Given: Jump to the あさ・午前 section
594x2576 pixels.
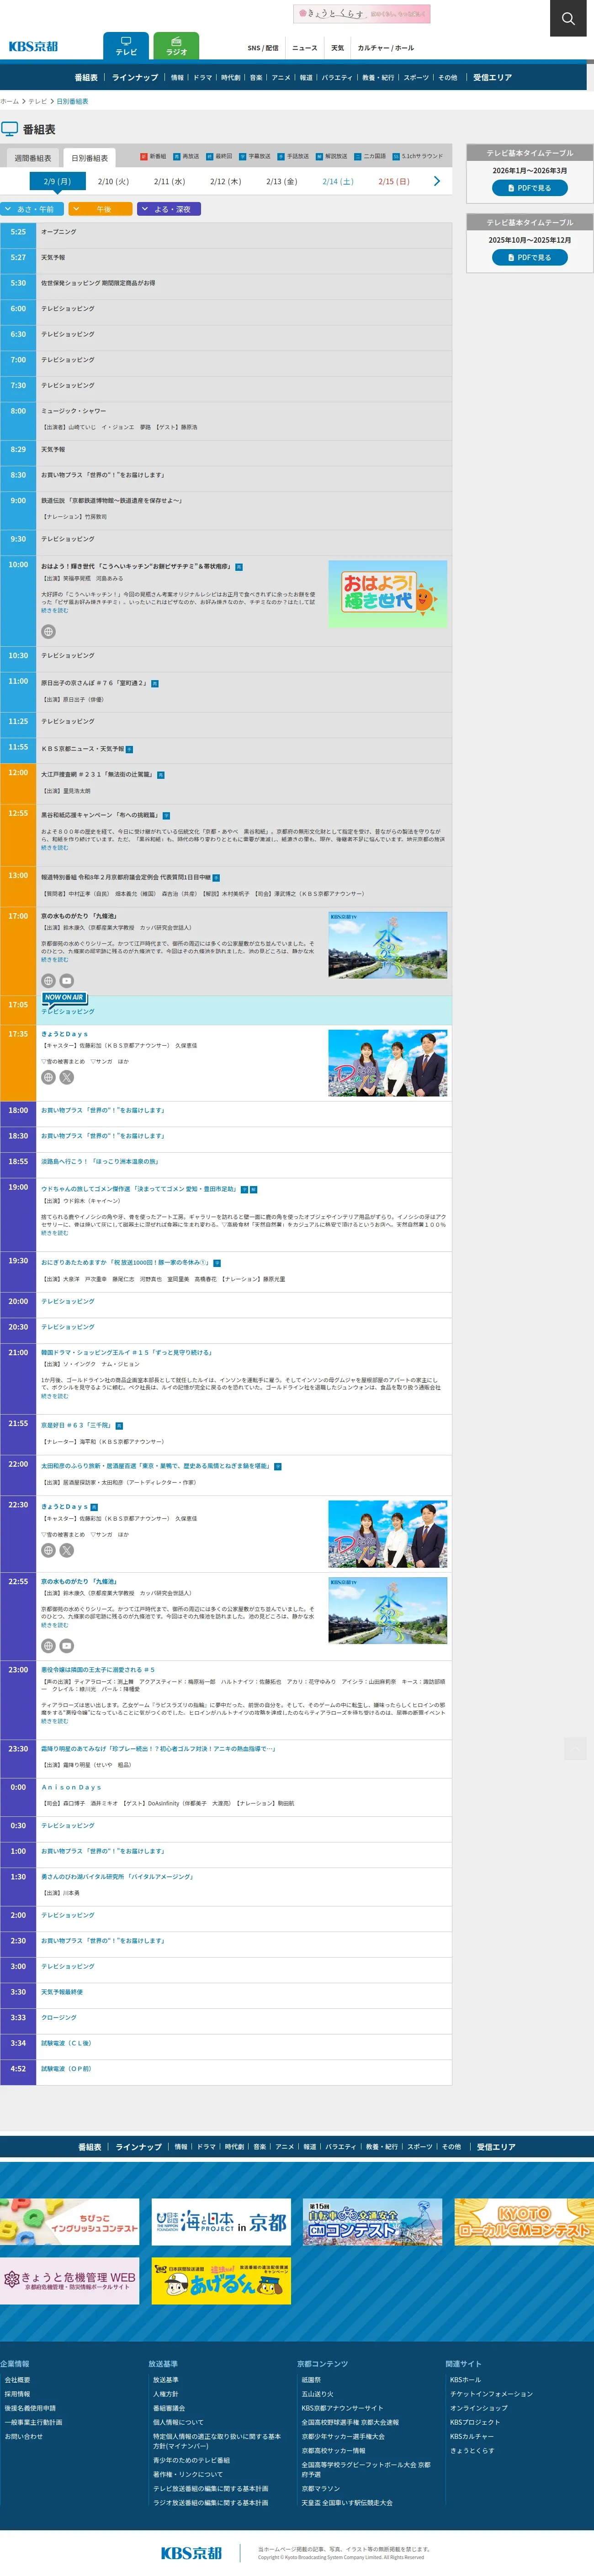Looking at the screenshot, I should [x=33, y=209].
